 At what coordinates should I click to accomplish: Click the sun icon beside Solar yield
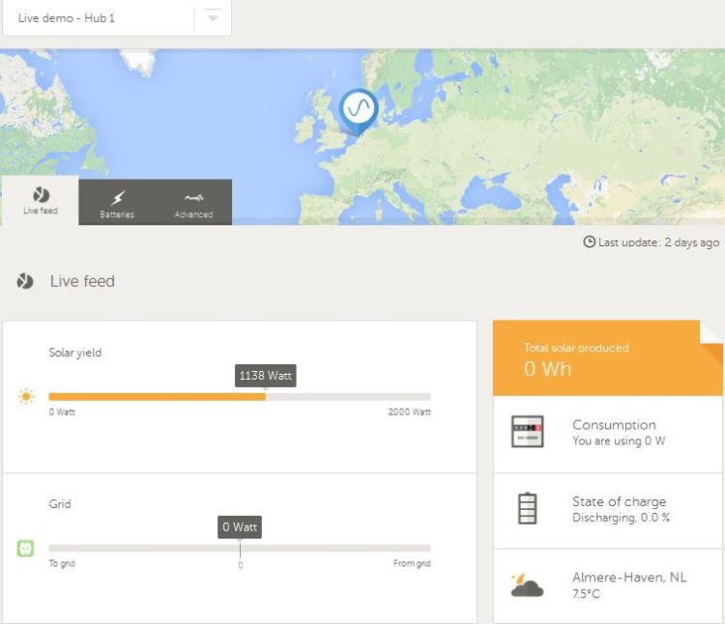coord(26,396)
